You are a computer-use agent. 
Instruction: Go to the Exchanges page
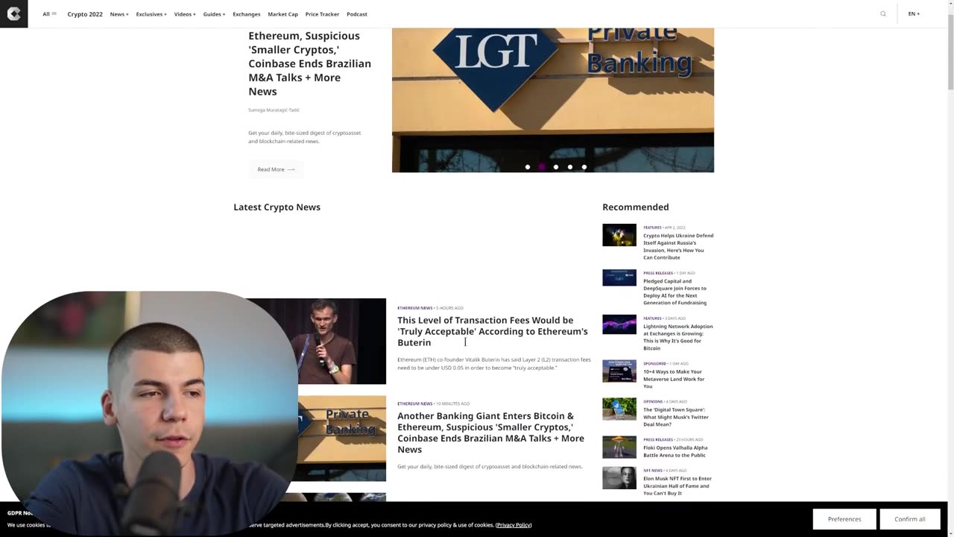coord(247,13)
